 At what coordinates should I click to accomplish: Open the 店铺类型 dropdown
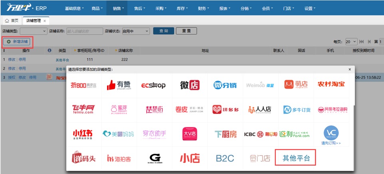click(x=33, y=31)
